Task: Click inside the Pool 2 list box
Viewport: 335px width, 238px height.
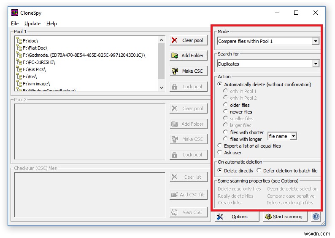Action: pyautogui.click(x=90, y=132)
